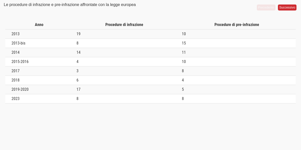This screenshot has width=301, height=150.
Task: Select the 2019-2020 year cell
Action: click(x=20, y=89)
